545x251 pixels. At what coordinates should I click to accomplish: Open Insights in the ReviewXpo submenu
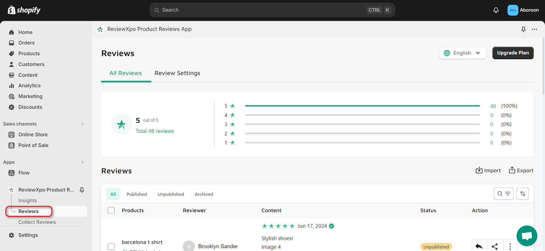point(28,201)
